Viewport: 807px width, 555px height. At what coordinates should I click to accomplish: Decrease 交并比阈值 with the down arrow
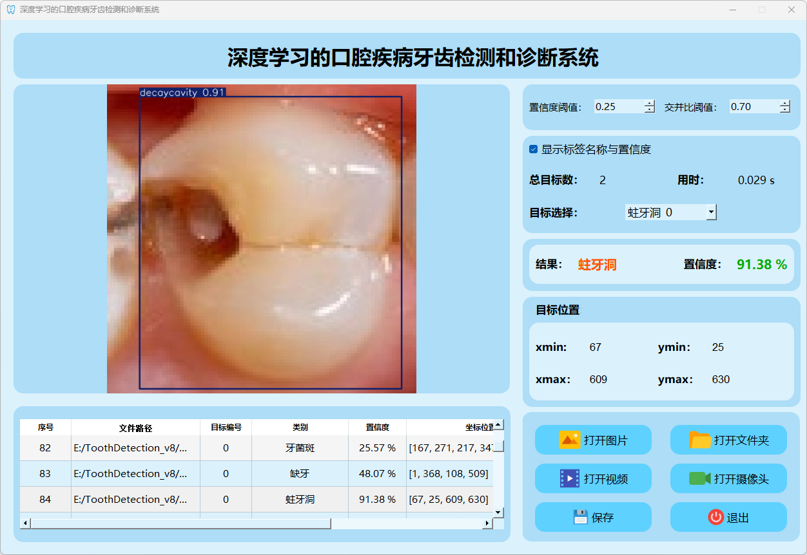click(784, 110)
